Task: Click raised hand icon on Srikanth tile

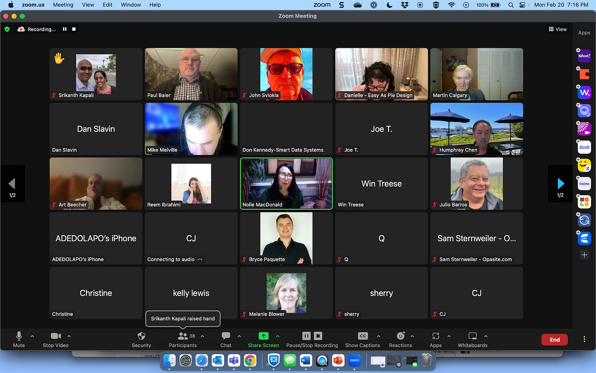Action: 59,58
